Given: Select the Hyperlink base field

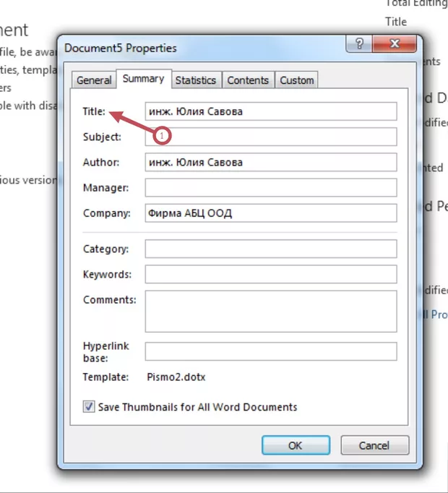Looking at the screenshot, I should (271, 351).
